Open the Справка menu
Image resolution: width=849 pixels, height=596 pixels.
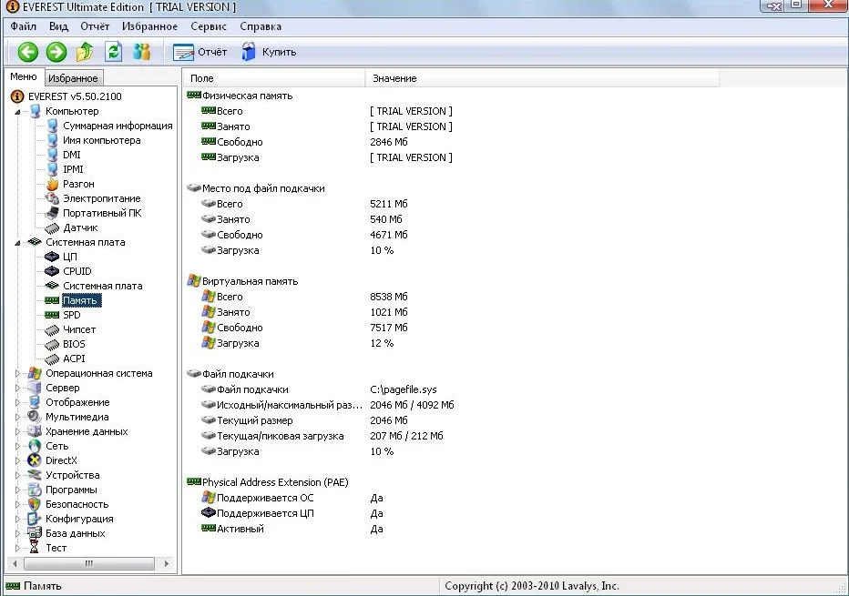pos(261,26)
